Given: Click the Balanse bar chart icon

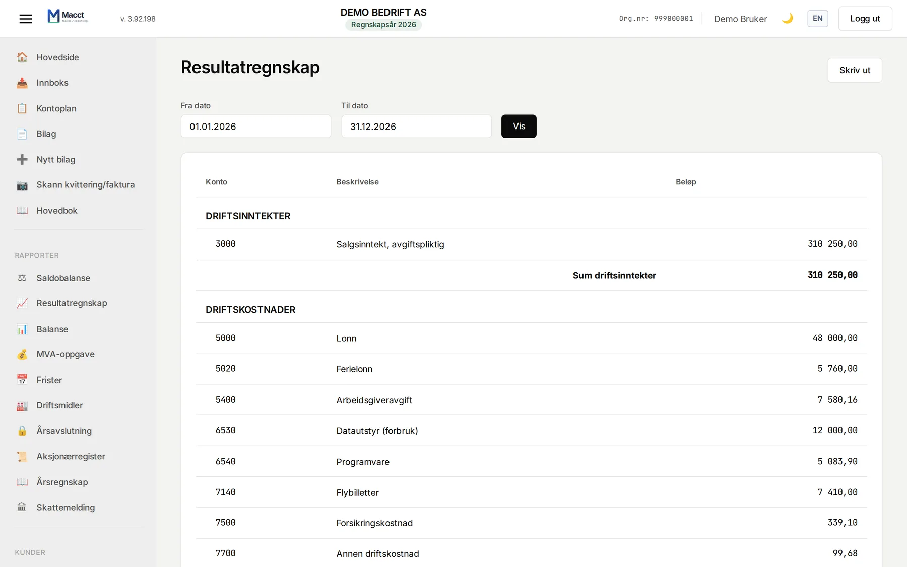Looking at the screenshot, I should pos(22,329).
